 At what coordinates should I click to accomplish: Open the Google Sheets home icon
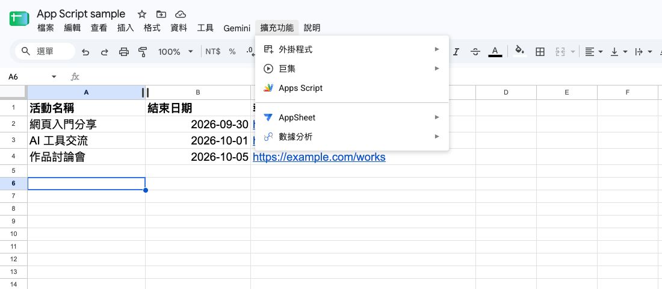pos(19,19)
